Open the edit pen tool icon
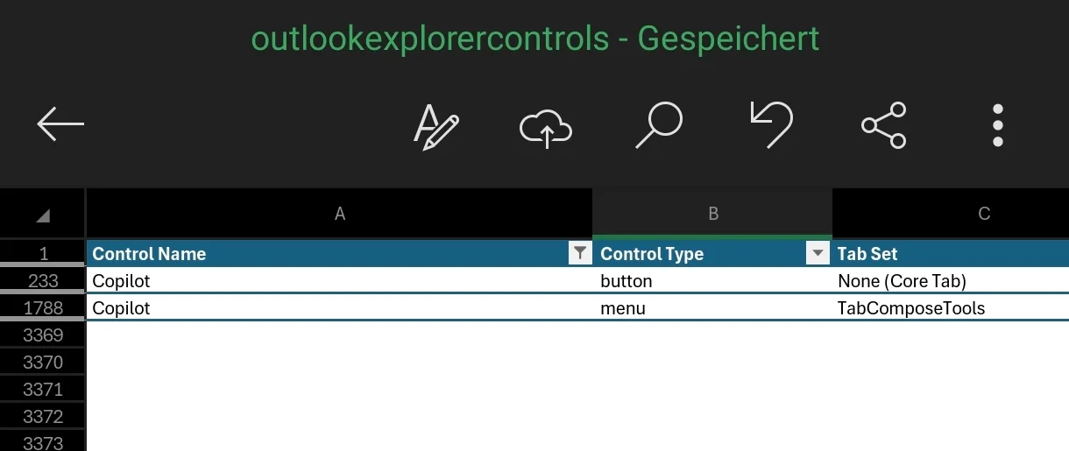 (436, 127)
